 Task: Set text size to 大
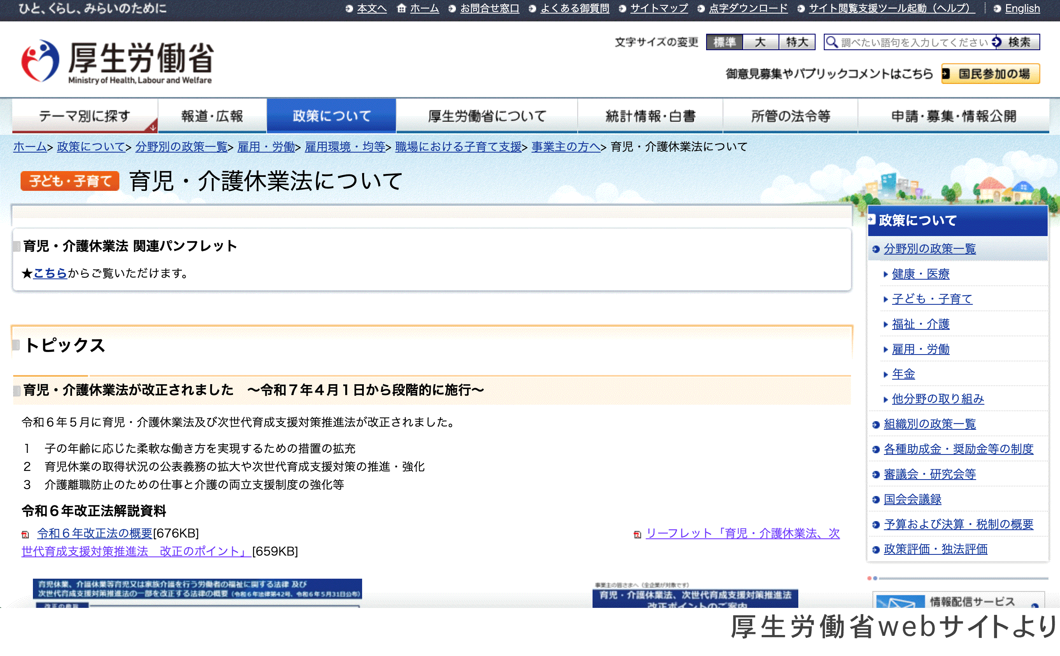(760, 42)
